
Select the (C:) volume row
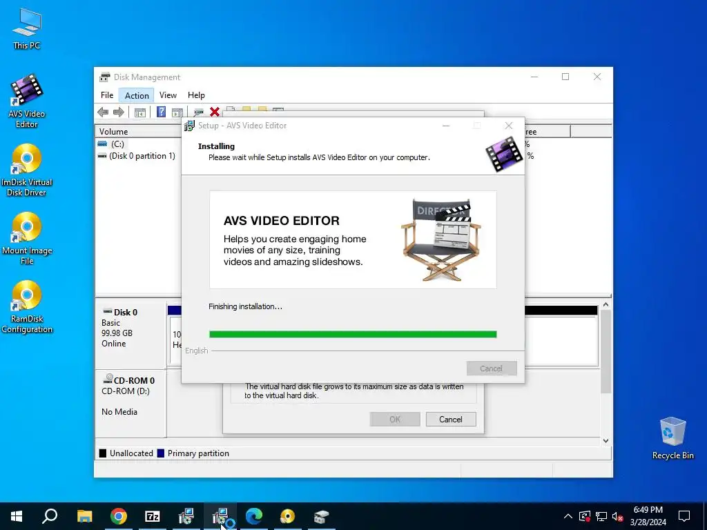click(117, 144)
